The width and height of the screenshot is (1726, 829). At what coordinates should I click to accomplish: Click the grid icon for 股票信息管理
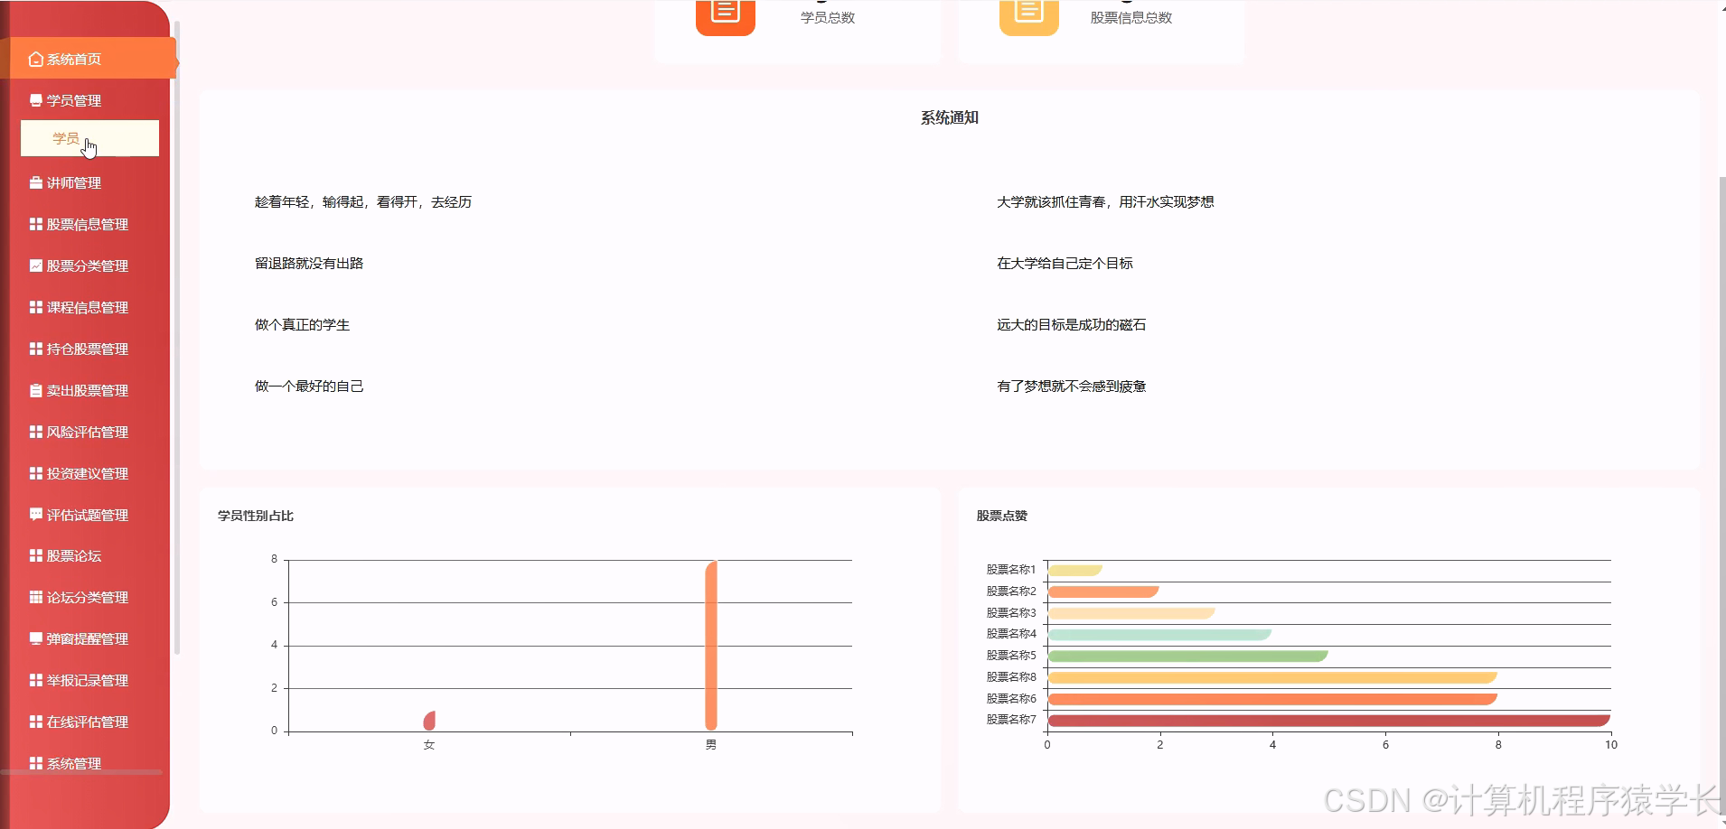point(36,224)
